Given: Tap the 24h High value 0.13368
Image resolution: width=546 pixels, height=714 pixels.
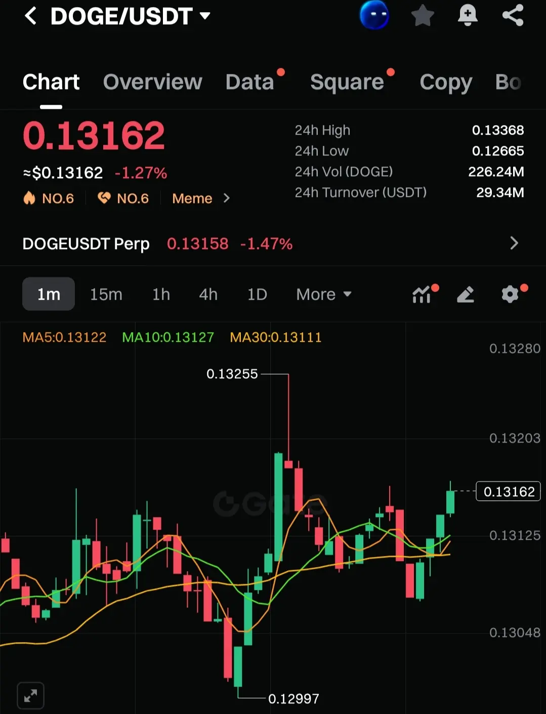Looking at the screenshot, I should coord(498,130).
